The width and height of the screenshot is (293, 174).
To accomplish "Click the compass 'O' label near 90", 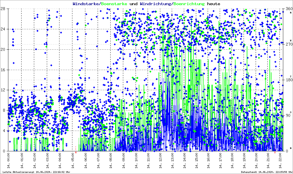I will (291, 112).
